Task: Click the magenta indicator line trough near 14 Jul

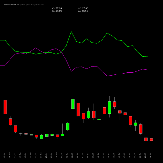Action: [x=107, y=76]
